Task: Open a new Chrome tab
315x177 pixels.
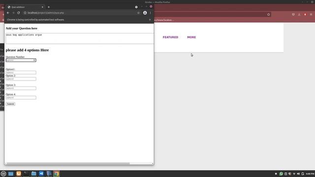Action: click(x=49, y=7)
